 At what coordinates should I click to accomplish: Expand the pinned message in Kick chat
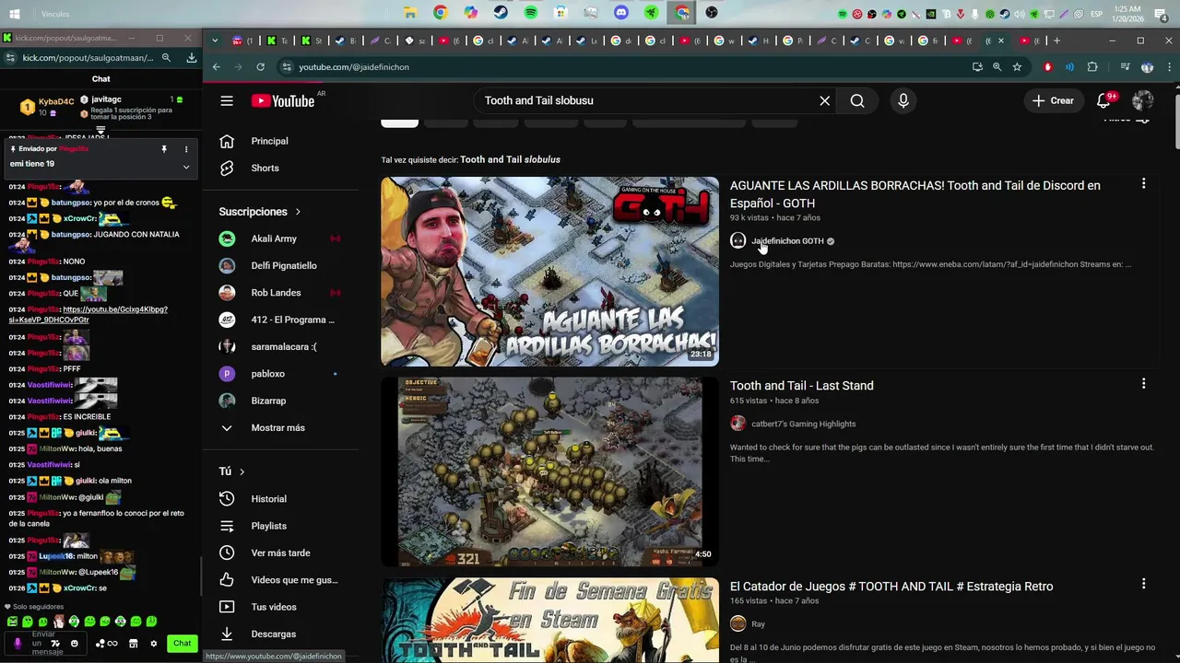coord(185,167)
